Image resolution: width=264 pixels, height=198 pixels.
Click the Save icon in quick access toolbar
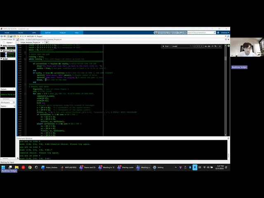(156, 33)
